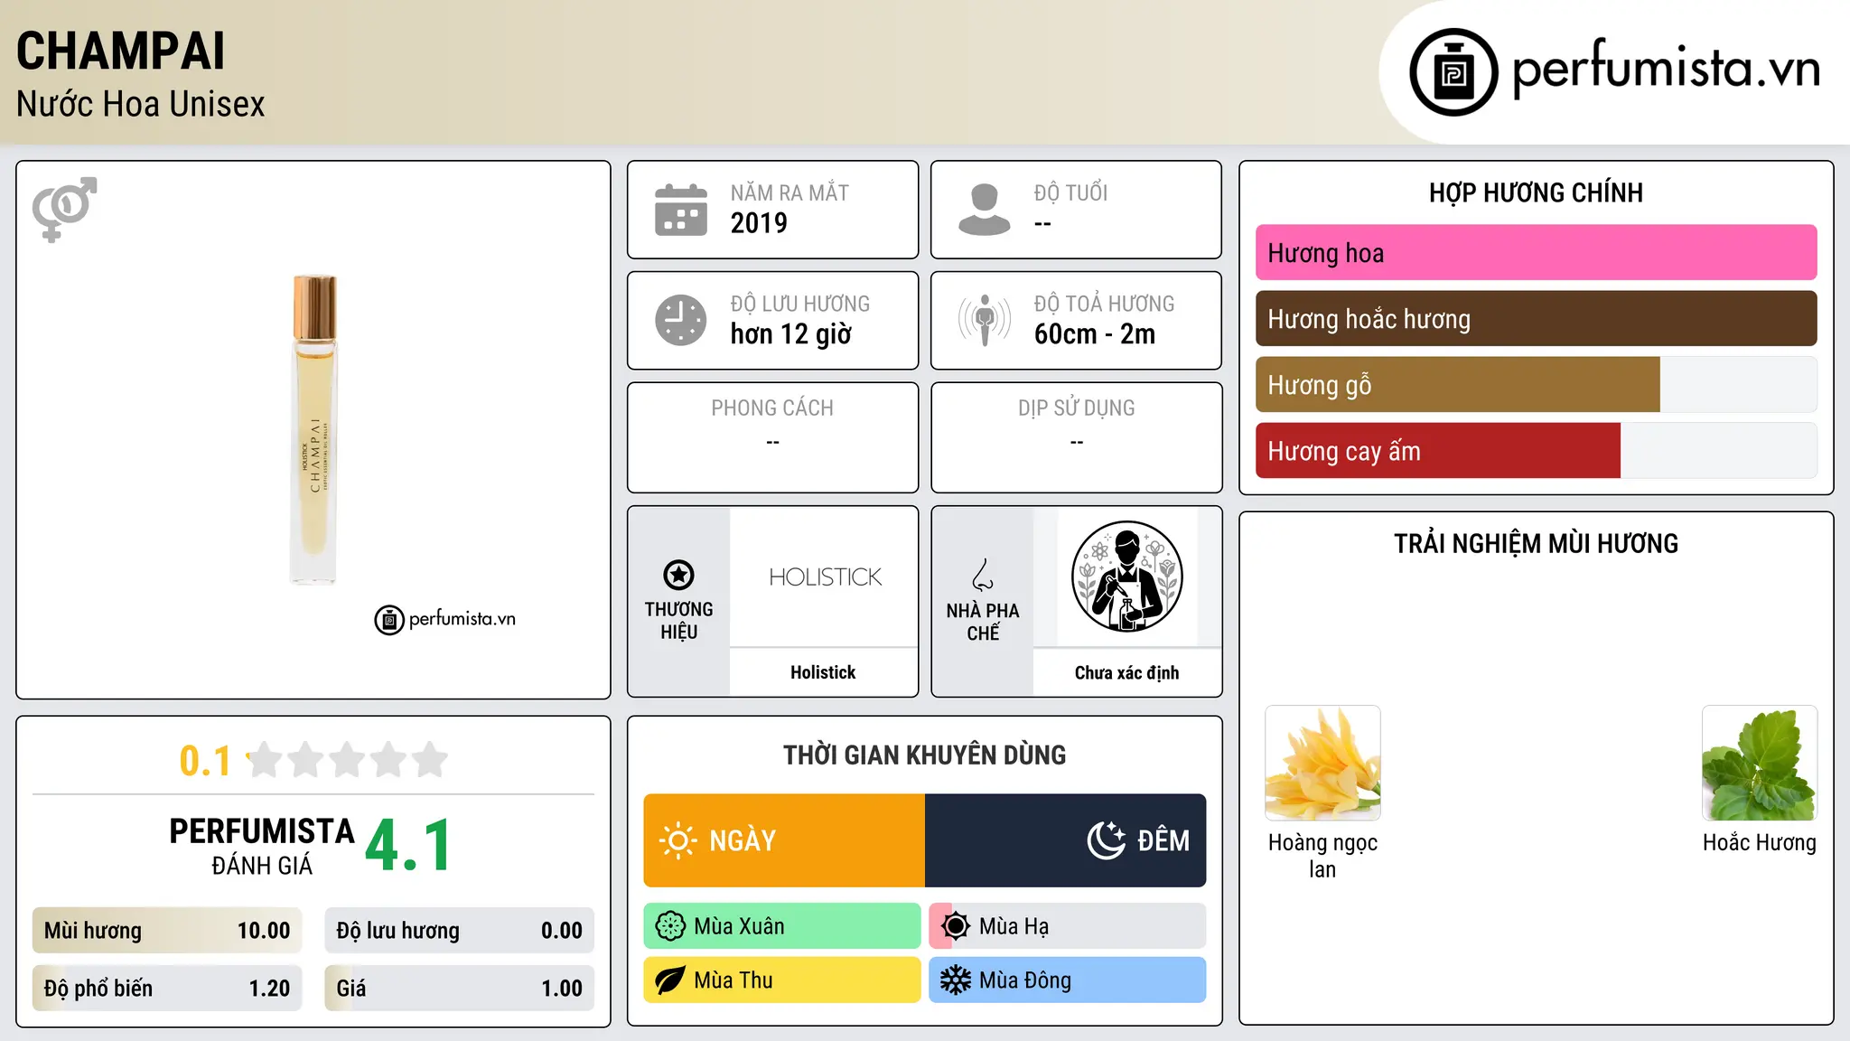This screenshot has width=1850, height=1041.
Task: Click the moon icon in the Đêm panel
Action: coord(1106,840)
